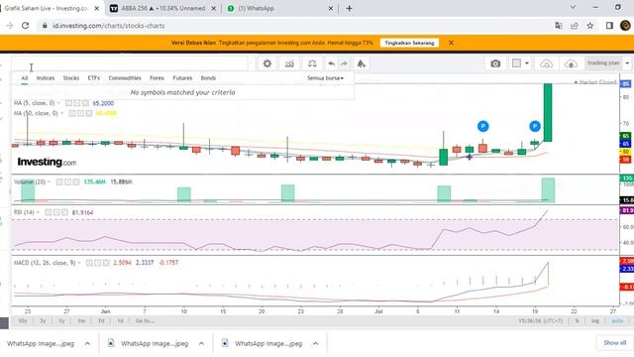Screen dimensions: 634x357
Task: Click Show all downloads button
Action: [x=614, y=343]
